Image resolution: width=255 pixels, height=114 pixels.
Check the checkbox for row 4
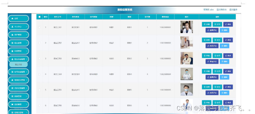pos(39,74)
